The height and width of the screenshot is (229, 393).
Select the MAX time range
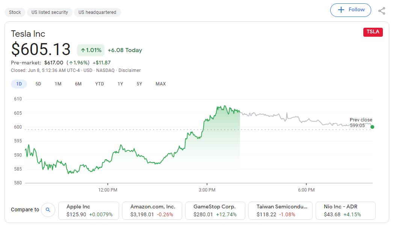[160, 84]
